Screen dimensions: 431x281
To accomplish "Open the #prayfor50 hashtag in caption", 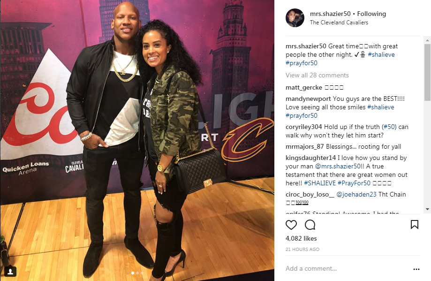I will click(301, 63).
